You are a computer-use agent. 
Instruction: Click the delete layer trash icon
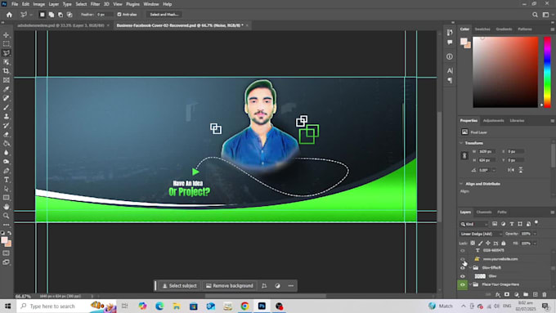tap(545, 294)
